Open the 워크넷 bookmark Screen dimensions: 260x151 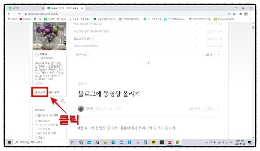[79, 19]
